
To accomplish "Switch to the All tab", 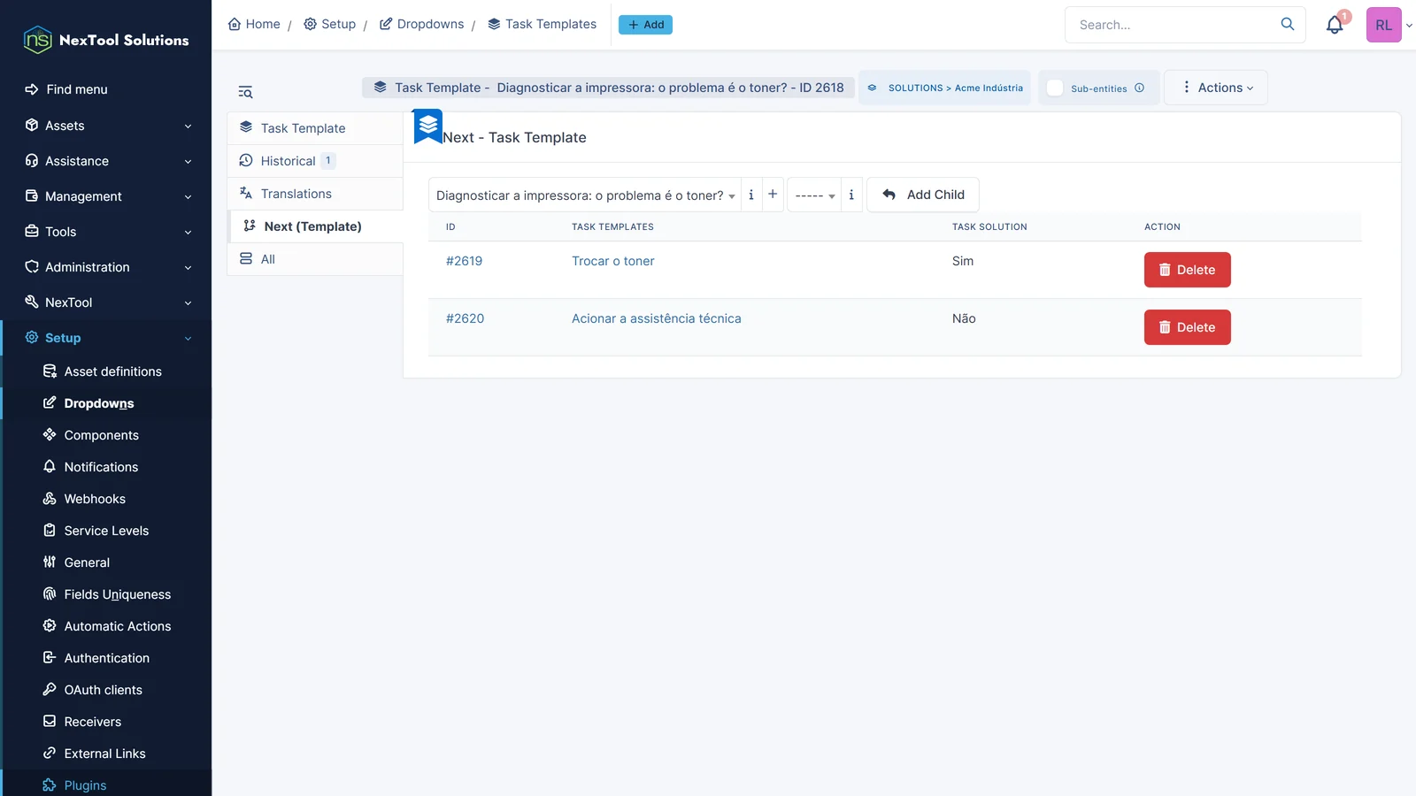I will (x=315, y=259).
